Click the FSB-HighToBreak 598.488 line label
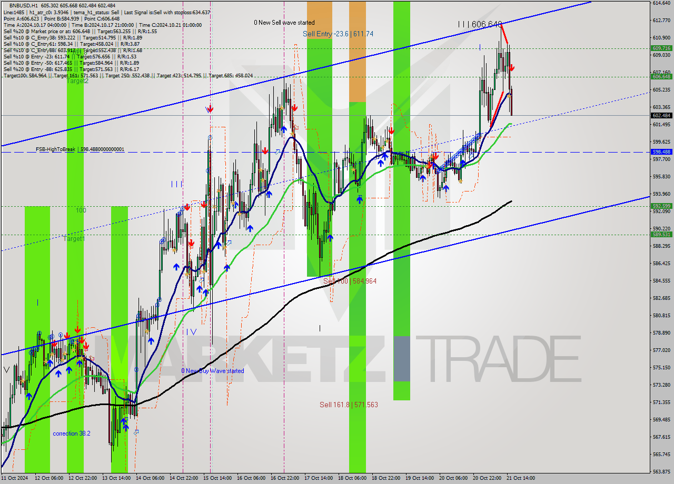This screenshot has height=484, width=674. (80, 149)
